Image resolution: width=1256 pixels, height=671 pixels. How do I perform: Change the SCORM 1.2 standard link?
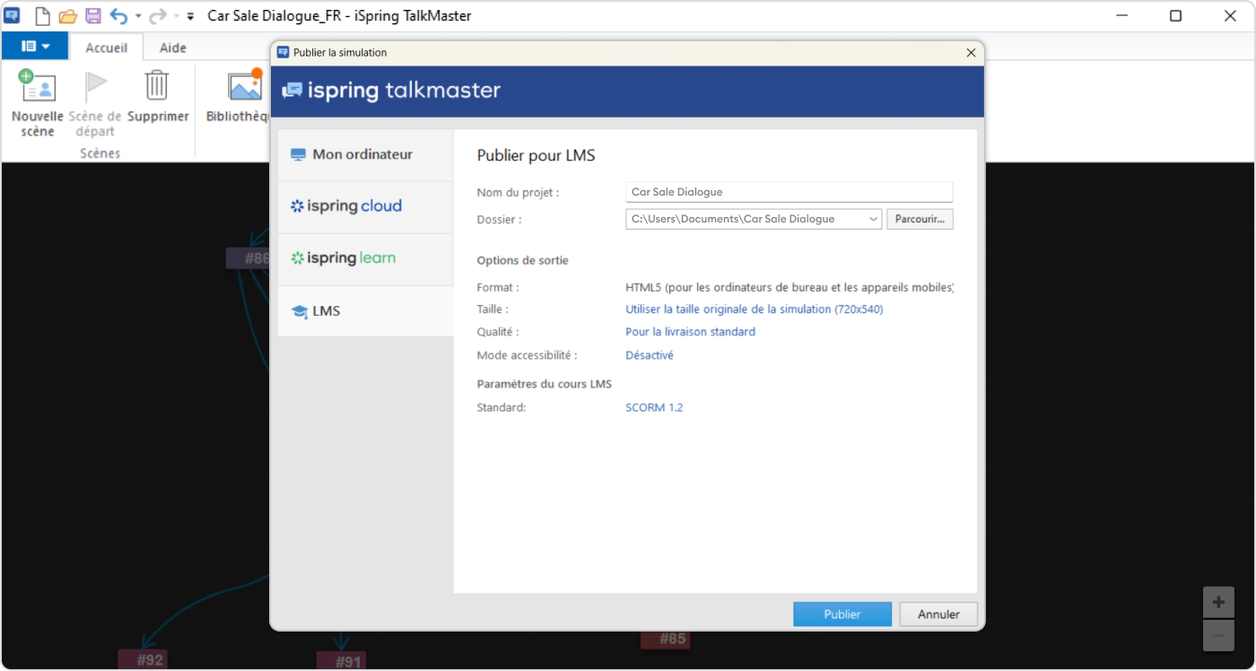click(654, 407)
